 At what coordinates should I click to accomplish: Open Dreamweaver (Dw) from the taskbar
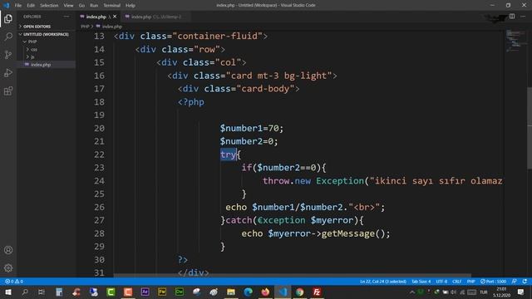pyautogui.click(x=180, y=292)
